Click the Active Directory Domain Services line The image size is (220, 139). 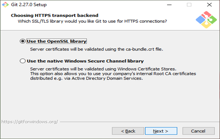point(86,78)
